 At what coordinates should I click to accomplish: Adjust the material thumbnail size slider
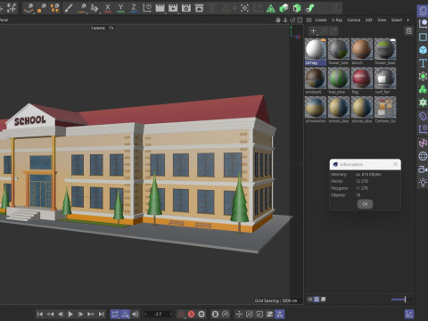pos(401,300)
